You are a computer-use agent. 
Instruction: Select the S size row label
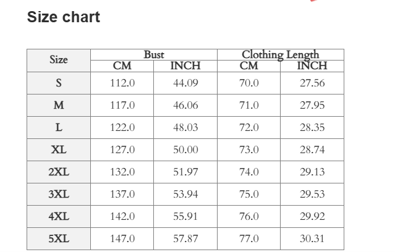pos(59,83)
